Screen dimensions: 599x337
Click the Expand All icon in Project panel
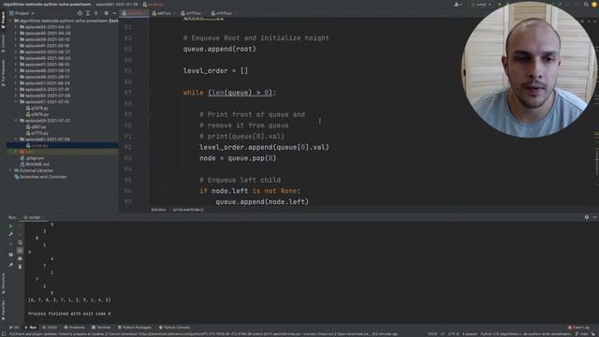click(88, 13)
